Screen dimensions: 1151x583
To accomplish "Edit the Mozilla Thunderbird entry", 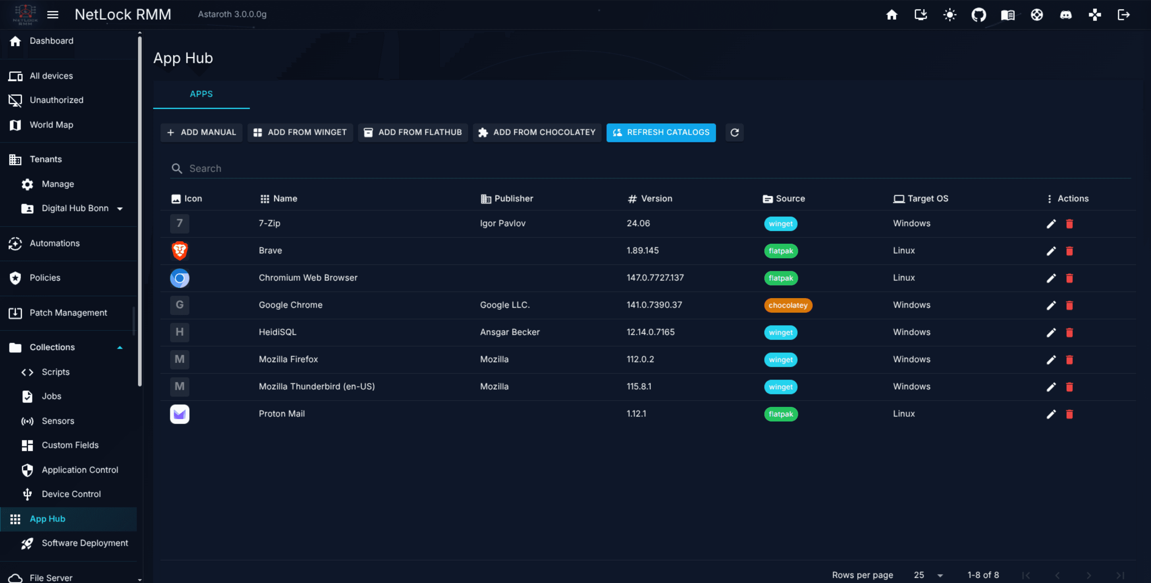I will (1051, 387).
